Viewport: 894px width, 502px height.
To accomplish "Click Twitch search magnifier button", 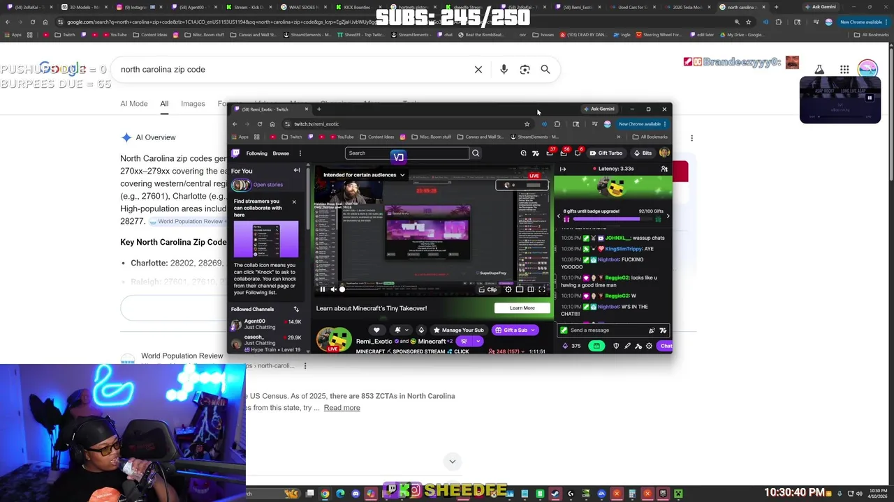I will [x=476, y=153].
